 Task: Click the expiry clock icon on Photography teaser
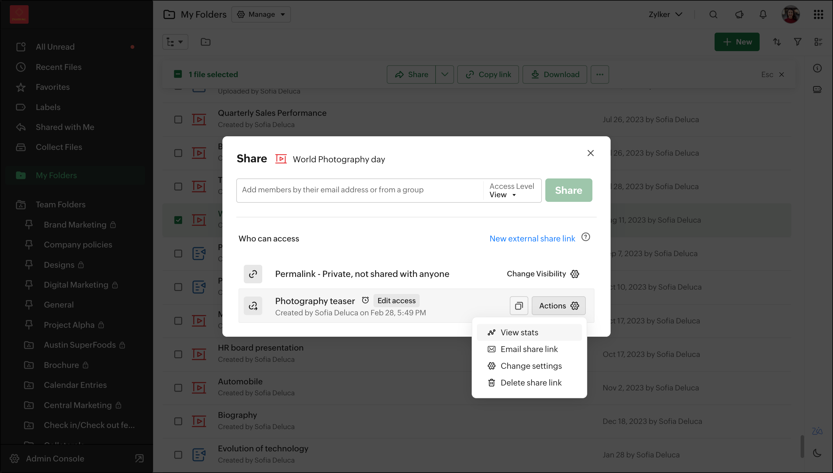365,300
